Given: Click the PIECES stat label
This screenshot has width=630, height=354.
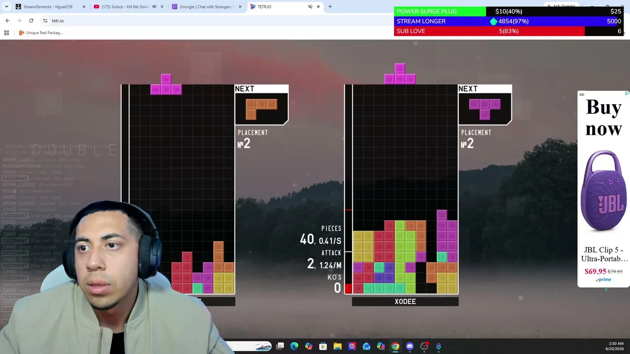Looking at the screenshot, I should pos(331,229).
